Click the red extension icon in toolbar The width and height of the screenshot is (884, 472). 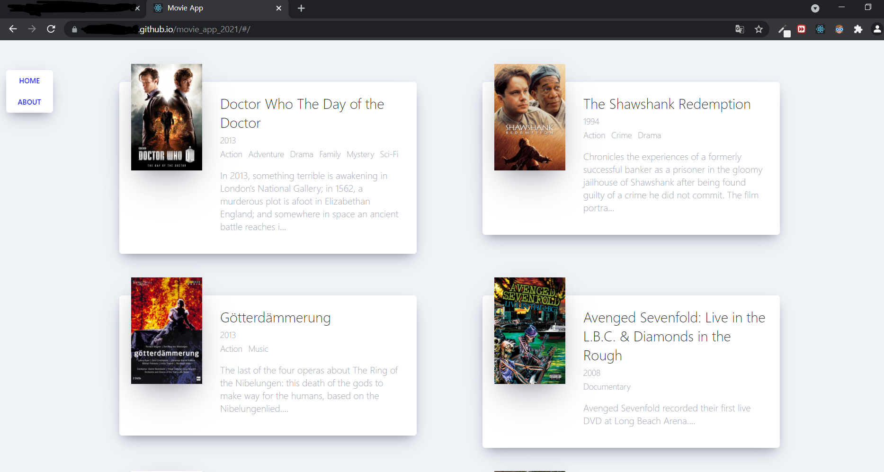(801, 29)
